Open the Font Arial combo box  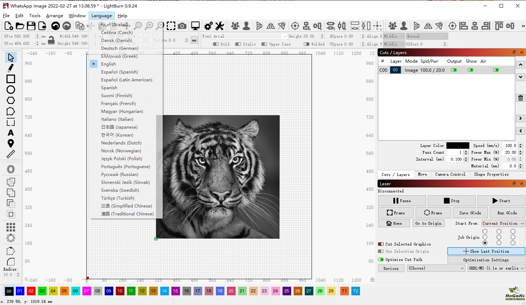(x=250, y=36)
